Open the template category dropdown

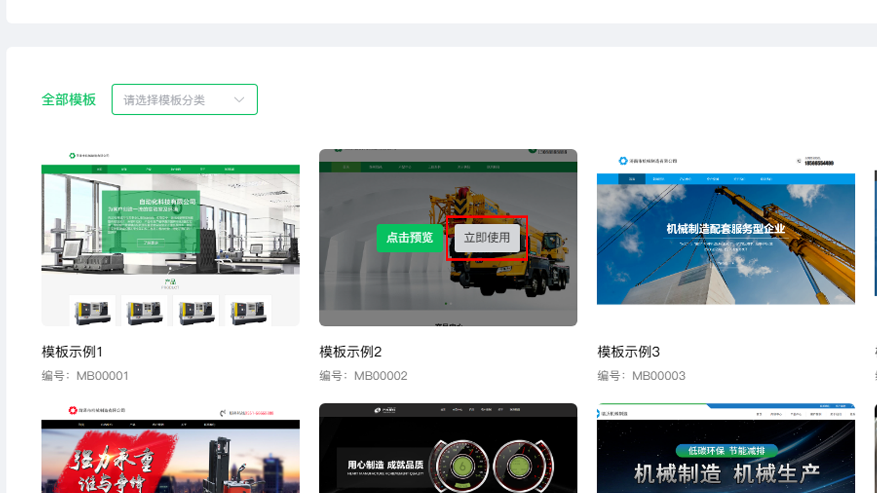(x=185, y=100)
